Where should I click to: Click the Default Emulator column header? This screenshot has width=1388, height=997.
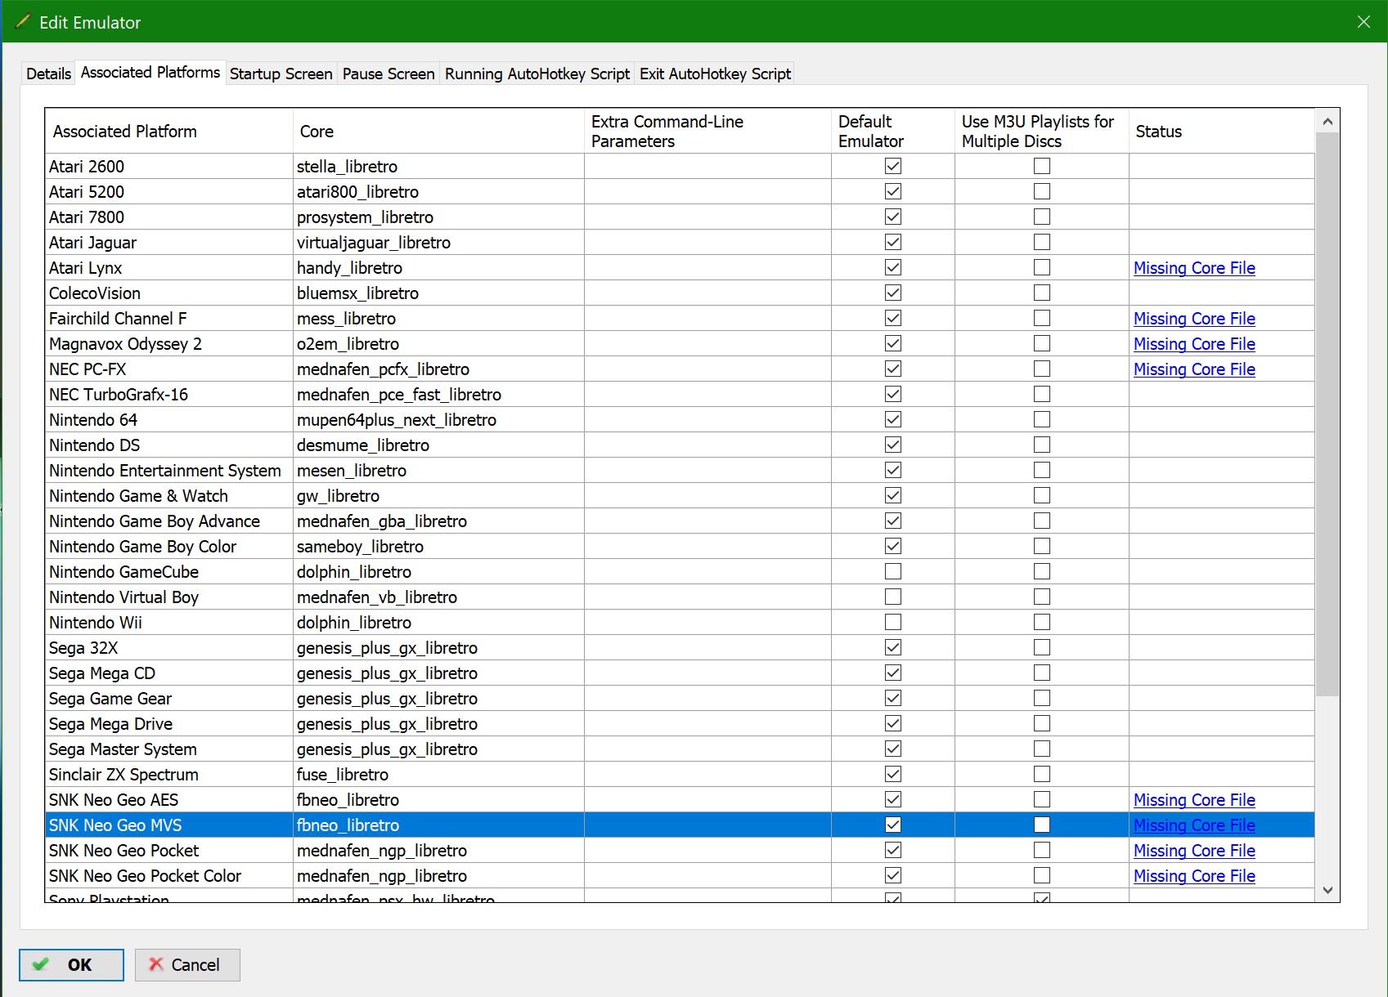click(x=892, y=132)
